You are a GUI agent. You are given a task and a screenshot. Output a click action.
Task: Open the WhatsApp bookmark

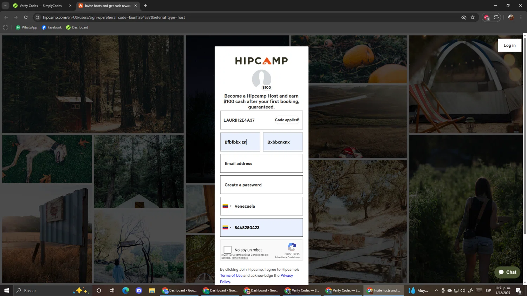coord(26,27)
